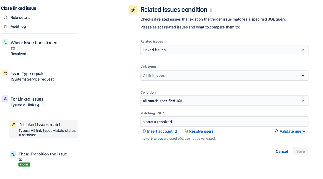Open Rule details
Image resolution: width=323 pixels, height=179 pixels.
(x=20, y=17)
